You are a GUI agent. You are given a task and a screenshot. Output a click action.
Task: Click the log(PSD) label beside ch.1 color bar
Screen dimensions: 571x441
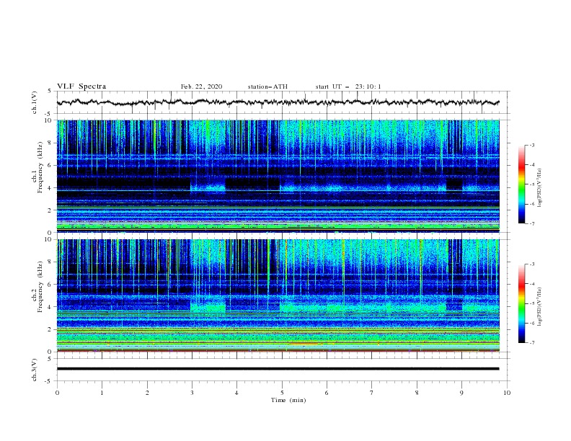coord(540,188)
